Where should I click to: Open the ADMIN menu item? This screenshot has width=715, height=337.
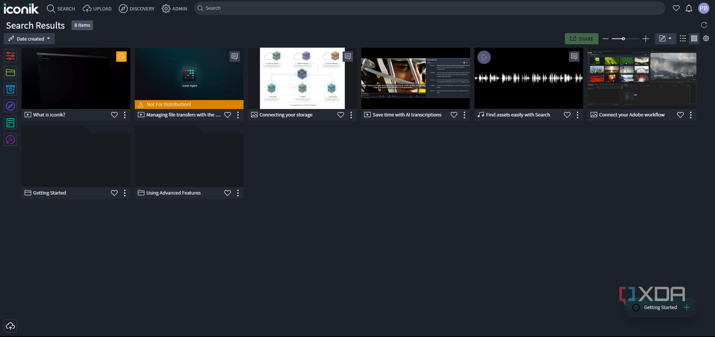[x=174, y=8]
